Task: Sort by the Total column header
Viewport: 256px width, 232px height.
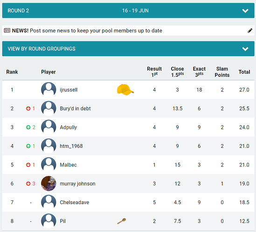Action: (244, 72)
